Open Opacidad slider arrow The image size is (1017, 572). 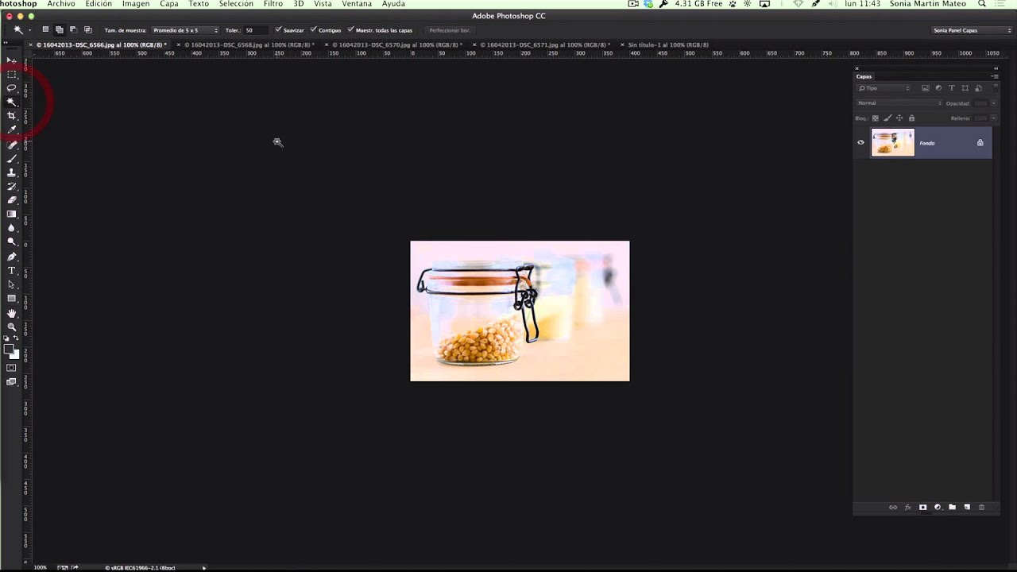(x=993, y=103)
